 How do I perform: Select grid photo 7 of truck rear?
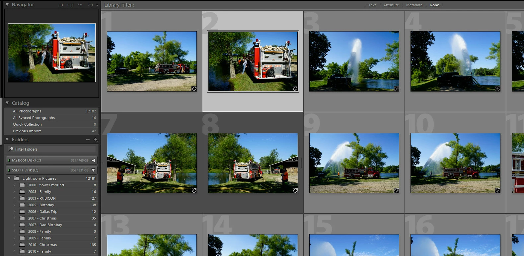[x=152, y=163]
